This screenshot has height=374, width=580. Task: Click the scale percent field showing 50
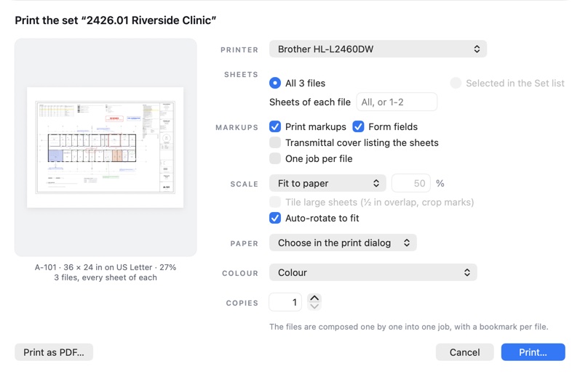click(411, 183)
